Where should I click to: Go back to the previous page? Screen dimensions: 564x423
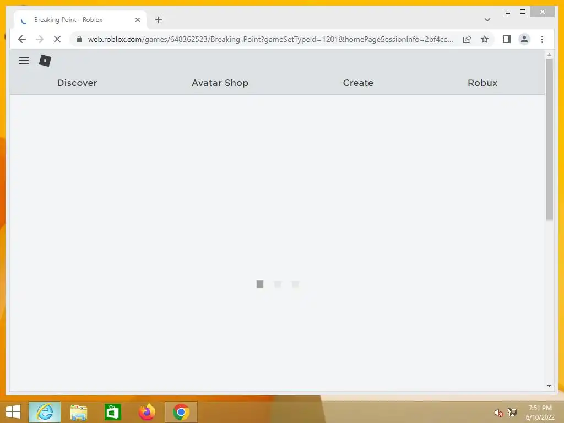pos(22,39)
